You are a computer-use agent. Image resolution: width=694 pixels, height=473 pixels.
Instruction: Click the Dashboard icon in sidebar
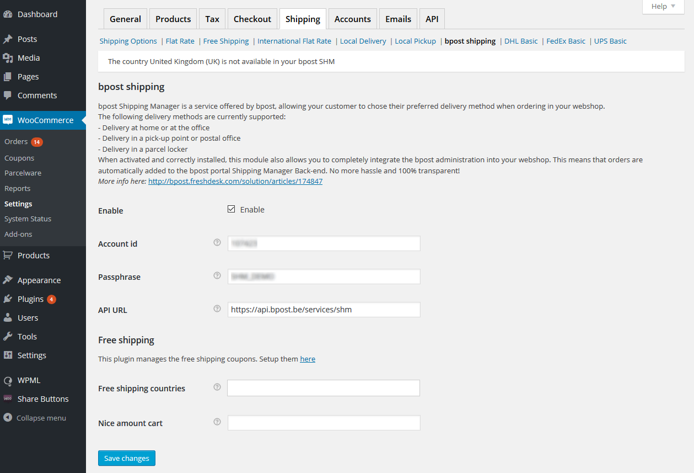(8, 14)
